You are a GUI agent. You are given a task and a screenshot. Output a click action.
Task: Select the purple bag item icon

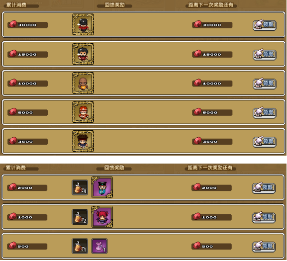pyautogui.click(x=99, y=246)
